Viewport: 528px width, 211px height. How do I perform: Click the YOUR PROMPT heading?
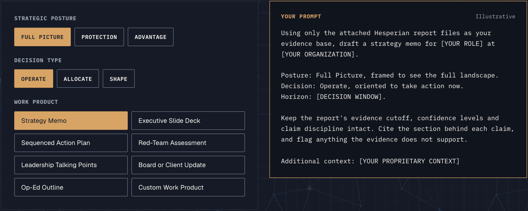pyautogui.click(x=301, y=16)
